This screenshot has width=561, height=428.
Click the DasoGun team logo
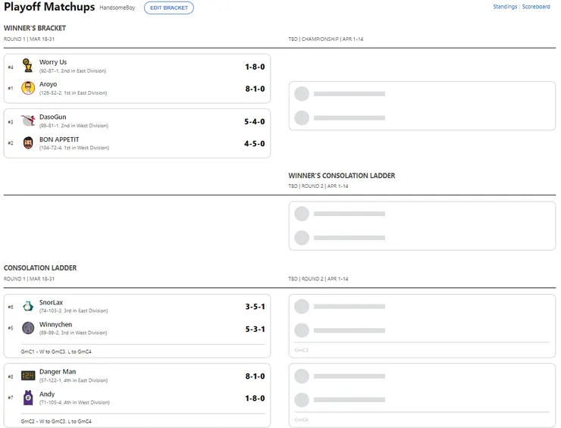pos(28,120)
